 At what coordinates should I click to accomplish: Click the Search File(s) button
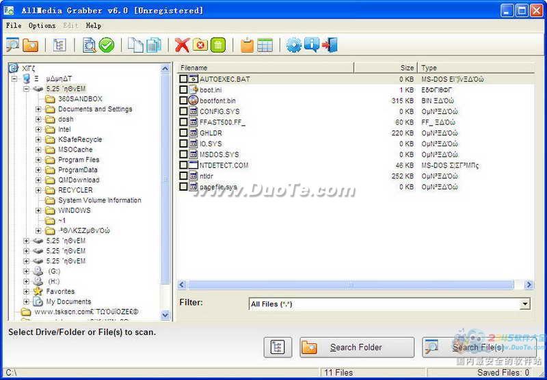tap(479, 347)
